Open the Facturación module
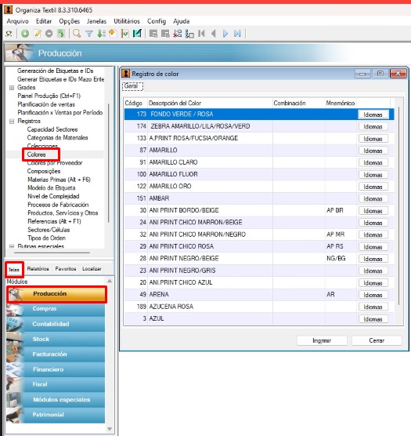The width and height of the screenshot is (411, 436). 56,354
